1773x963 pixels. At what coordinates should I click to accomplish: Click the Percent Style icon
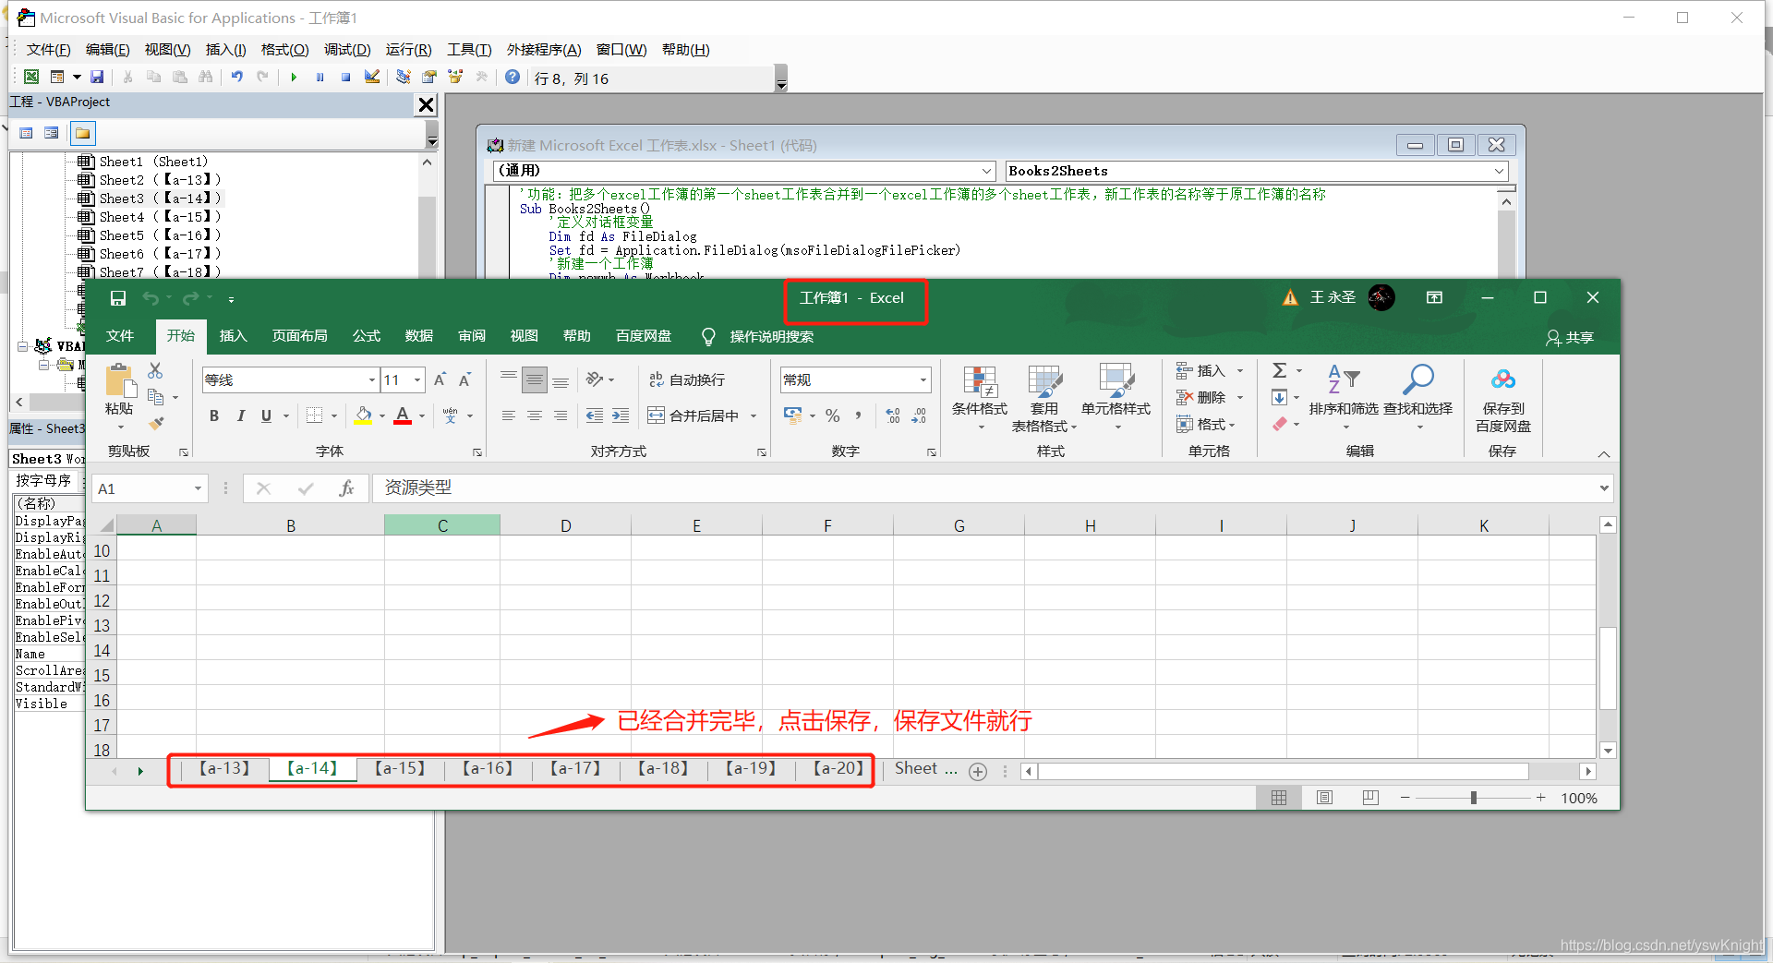coord(833,416)
